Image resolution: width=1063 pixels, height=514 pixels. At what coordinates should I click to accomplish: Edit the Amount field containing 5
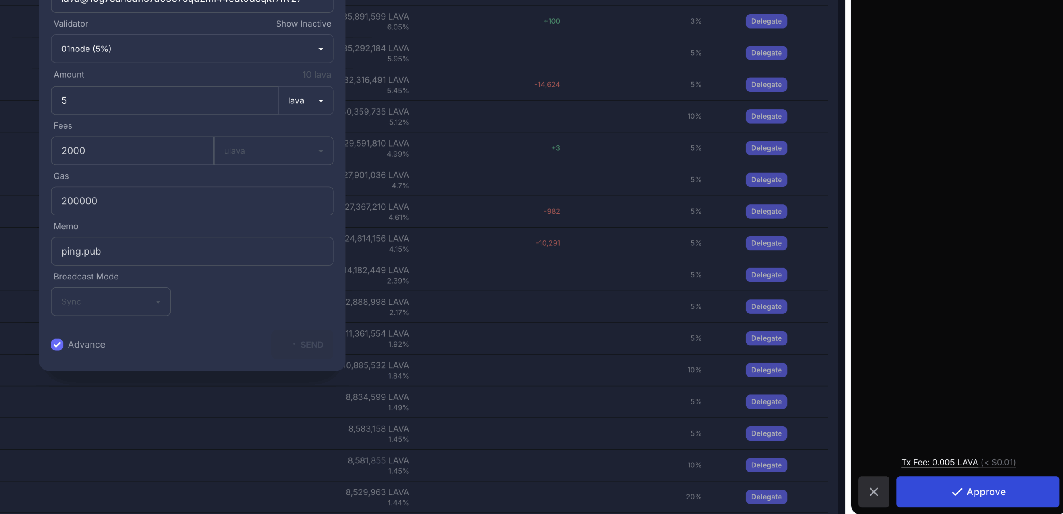164,100
